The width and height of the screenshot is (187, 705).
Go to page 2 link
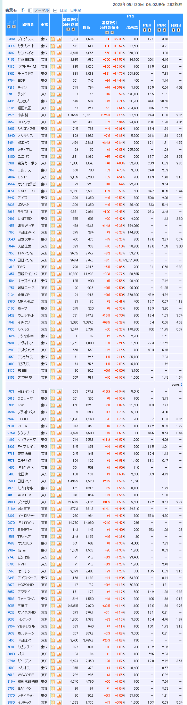(x=181, y=385)
